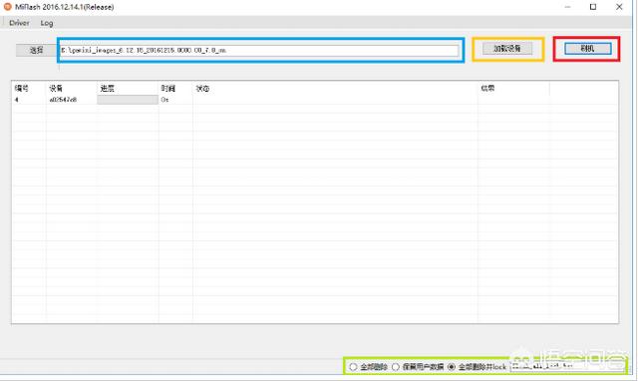Select device a02547c8 in the list
Viewport: 638px width, 381px height.
(x=63, y=100)
